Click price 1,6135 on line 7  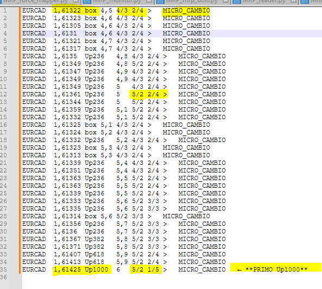point(65,56)
